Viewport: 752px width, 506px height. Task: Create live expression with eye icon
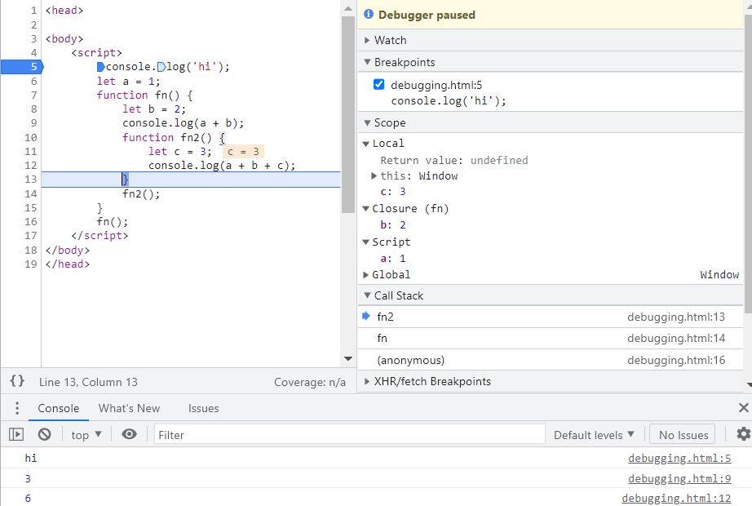129,434
